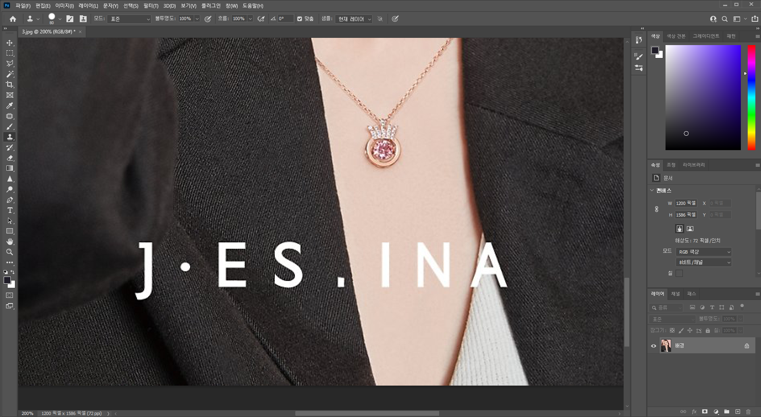Screen dimensions: 761x417
Task: Open the 흐름 flow dropdown arrow
Action: coord(250,19)
